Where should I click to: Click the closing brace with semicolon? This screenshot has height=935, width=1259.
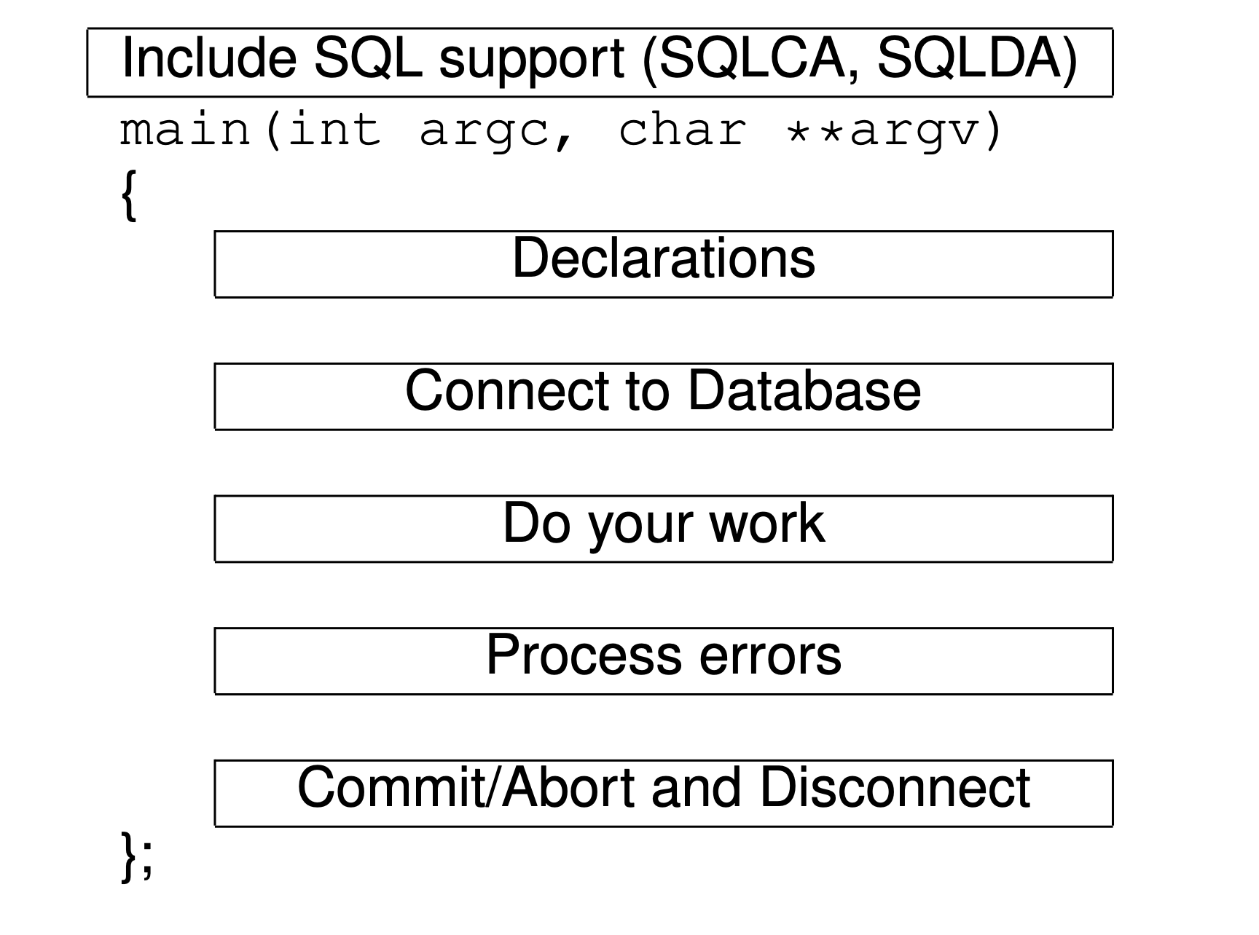pyautogui.click(x=136, y=856)
